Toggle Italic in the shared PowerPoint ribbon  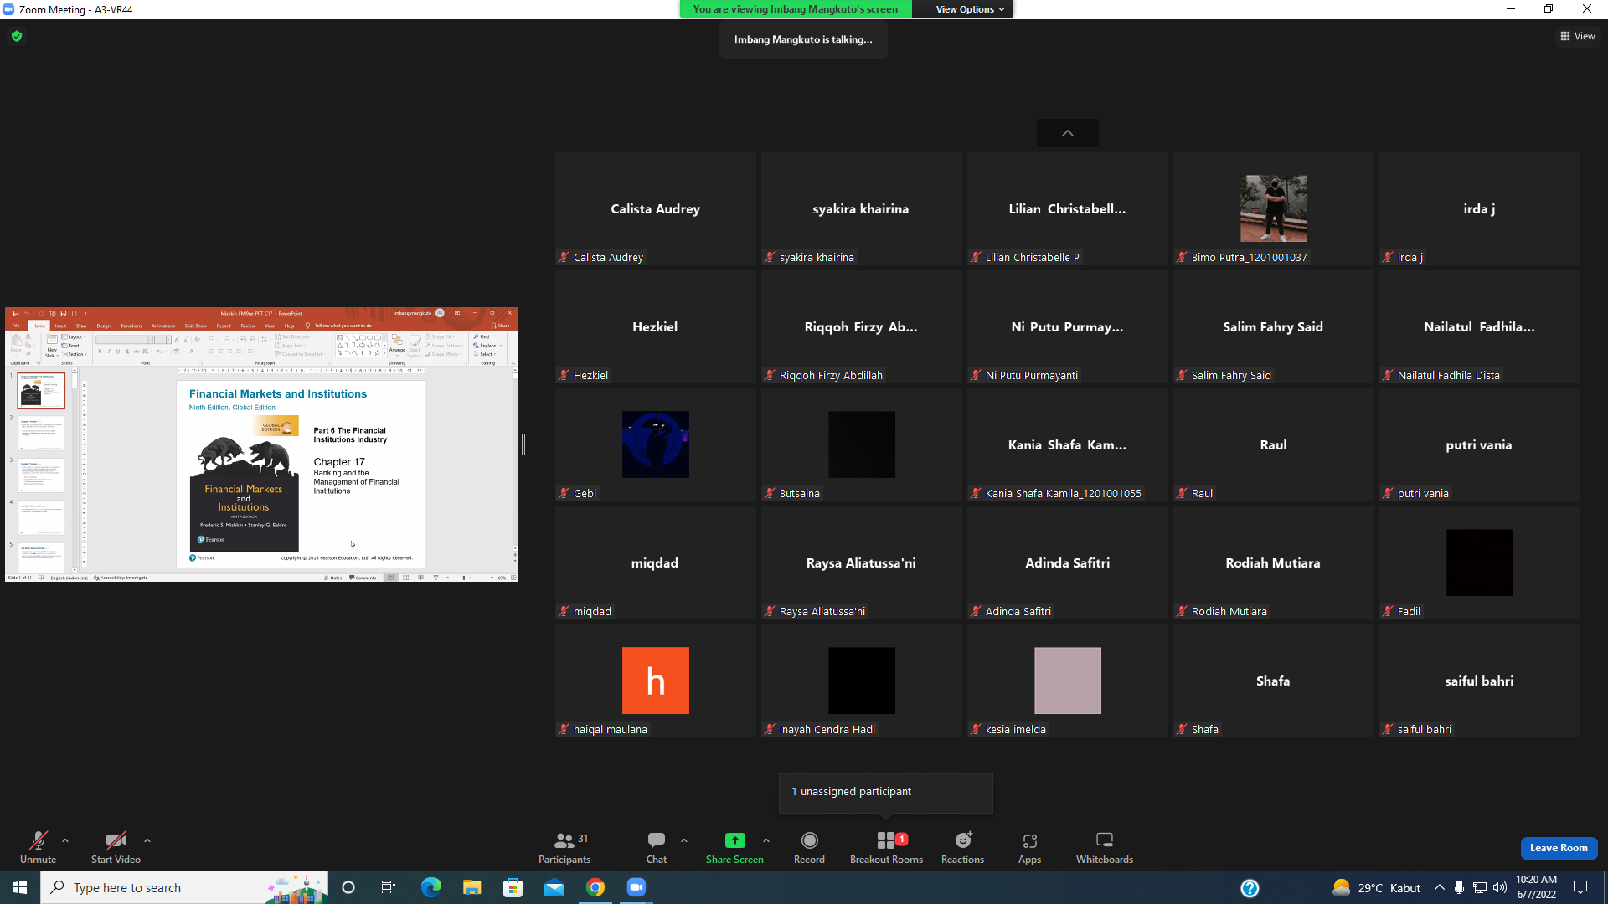[109, 352]
